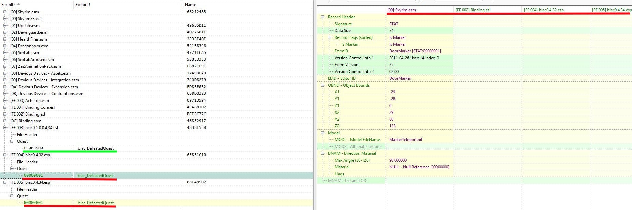Collapse the [FE 005] biac0.4.34.esp node

coord(5,182)
